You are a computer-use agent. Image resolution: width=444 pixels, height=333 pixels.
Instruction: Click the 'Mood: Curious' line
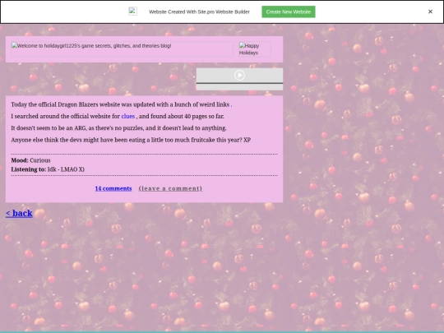pyautogui.click(x=30, y=160)
